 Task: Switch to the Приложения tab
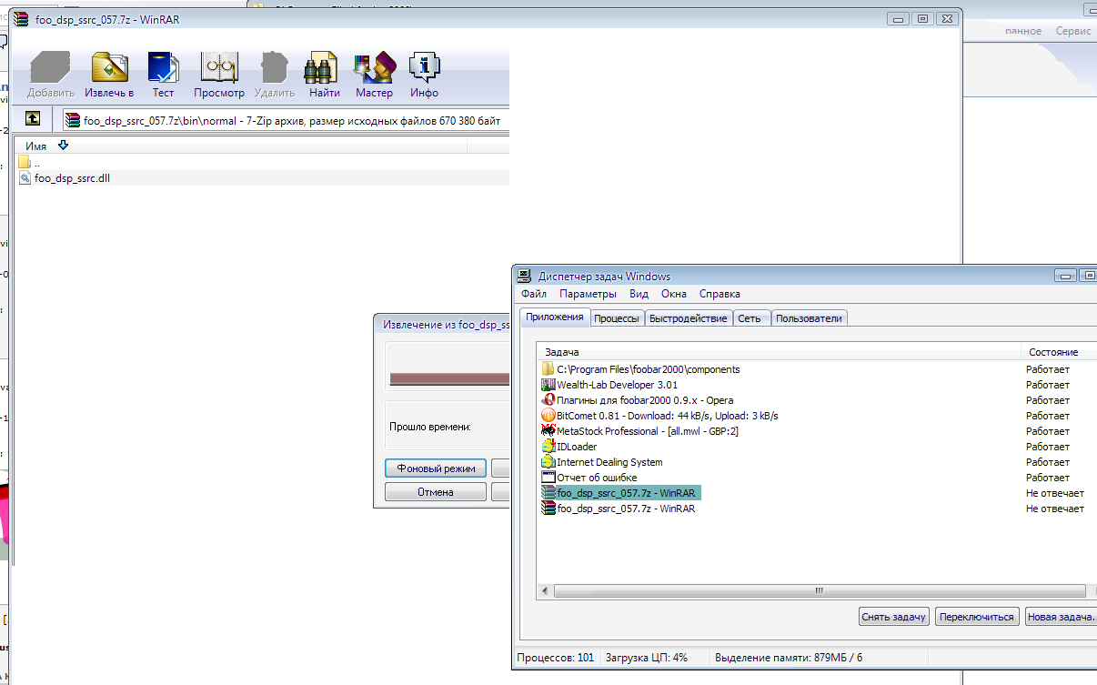tap(554, 317)
